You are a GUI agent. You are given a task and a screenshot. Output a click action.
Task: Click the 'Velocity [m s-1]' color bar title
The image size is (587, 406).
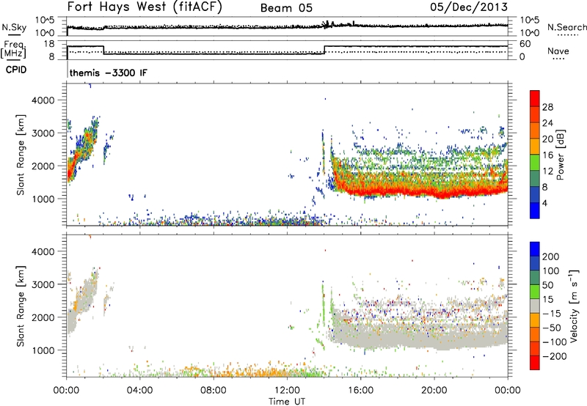click(x=574, y=306)
